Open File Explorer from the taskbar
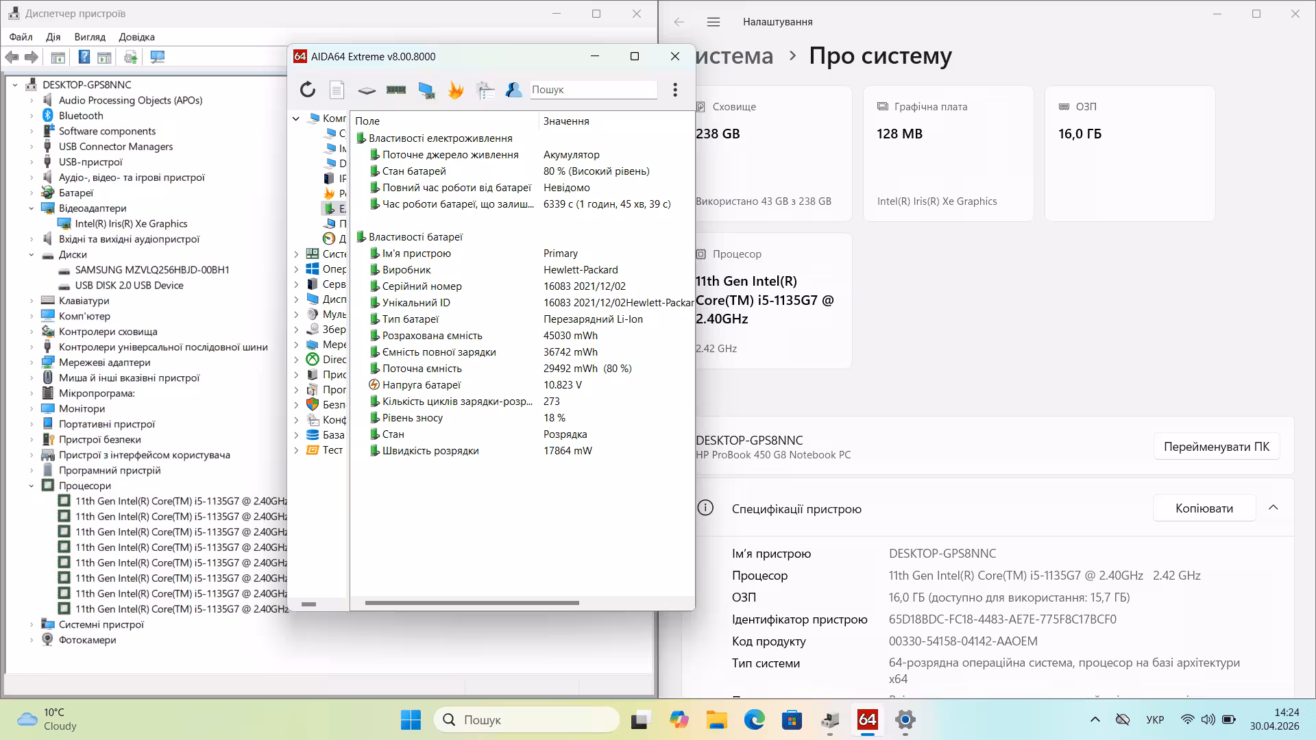1316x740 pixels. click(x=717, y=719)
